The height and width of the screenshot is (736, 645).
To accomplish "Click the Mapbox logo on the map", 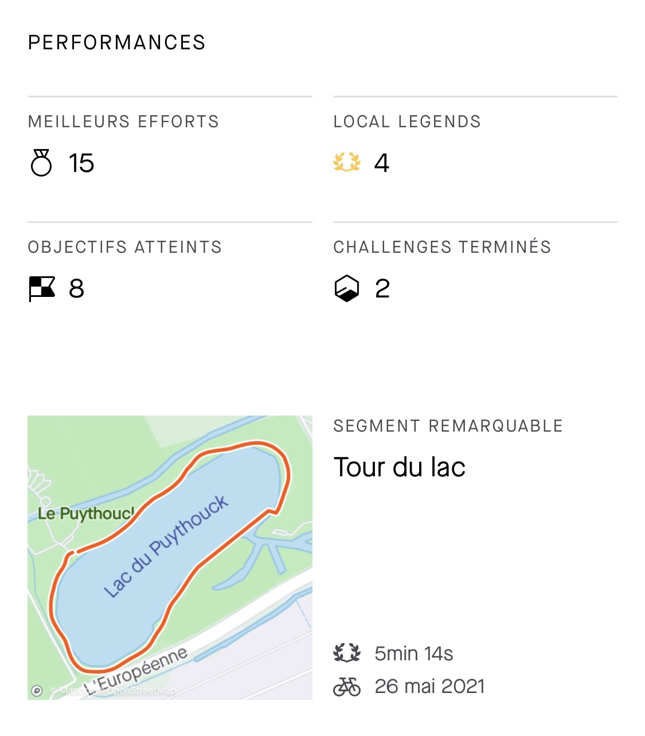I will (x=37, y=691).
